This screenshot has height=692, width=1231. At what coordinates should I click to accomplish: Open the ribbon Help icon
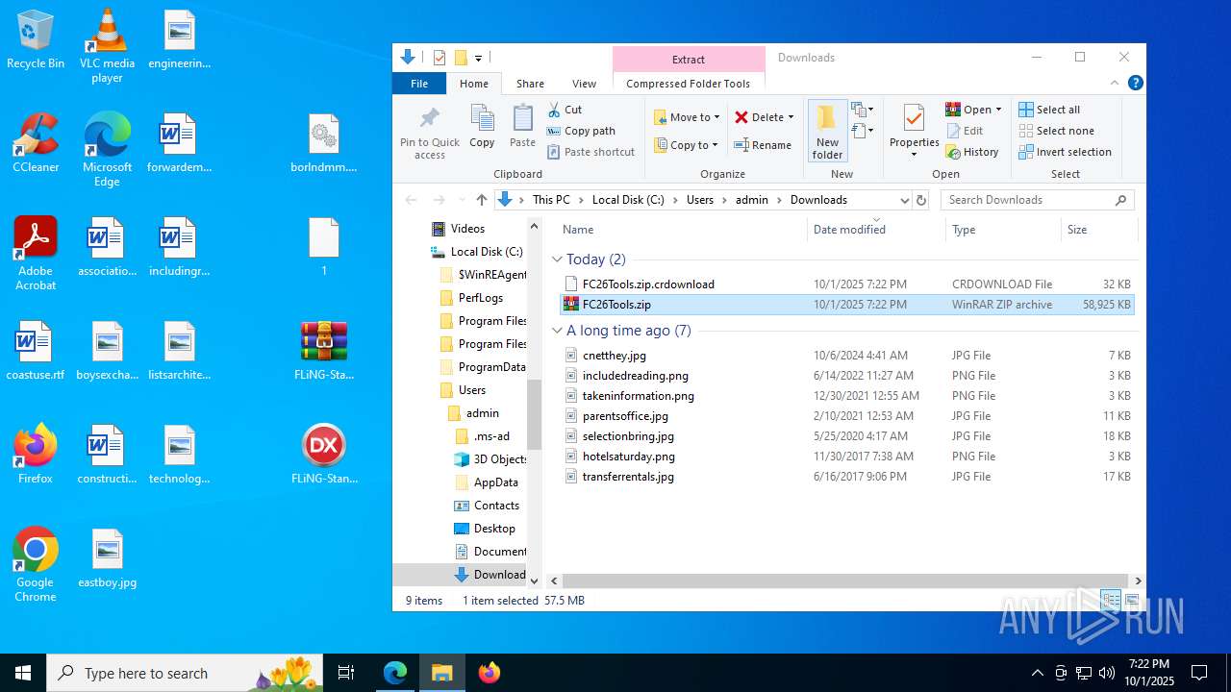point(1135,84)
